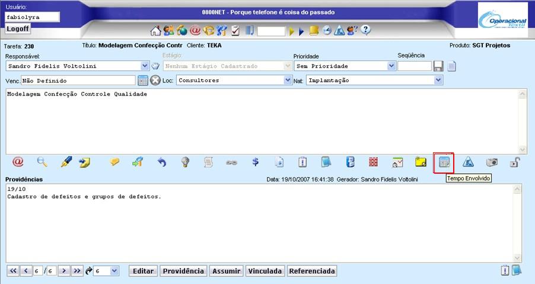Click the Editar button

coord(143,271)
